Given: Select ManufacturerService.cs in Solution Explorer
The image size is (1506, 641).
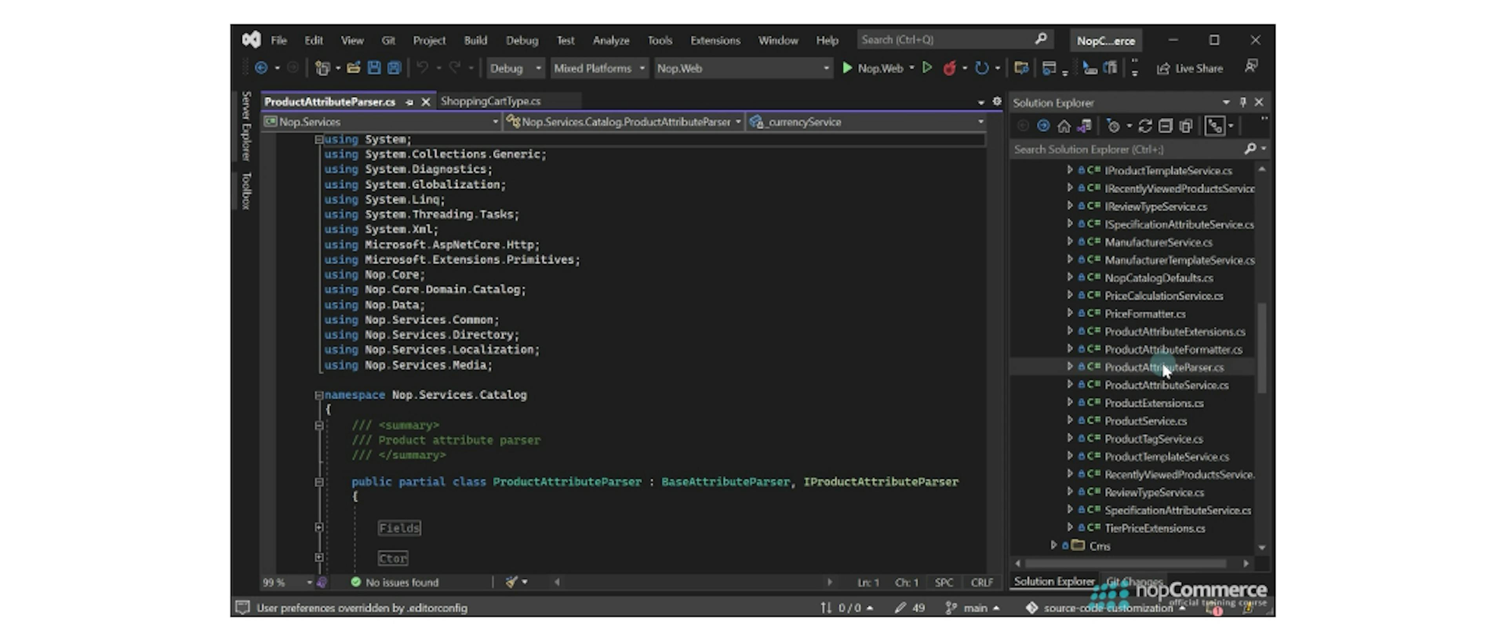Looking at the screenshot, I should [1158, 242].
